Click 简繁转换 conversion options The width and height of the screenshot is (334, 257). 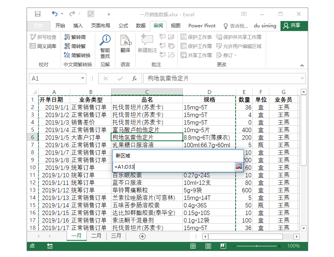[77, 56]
